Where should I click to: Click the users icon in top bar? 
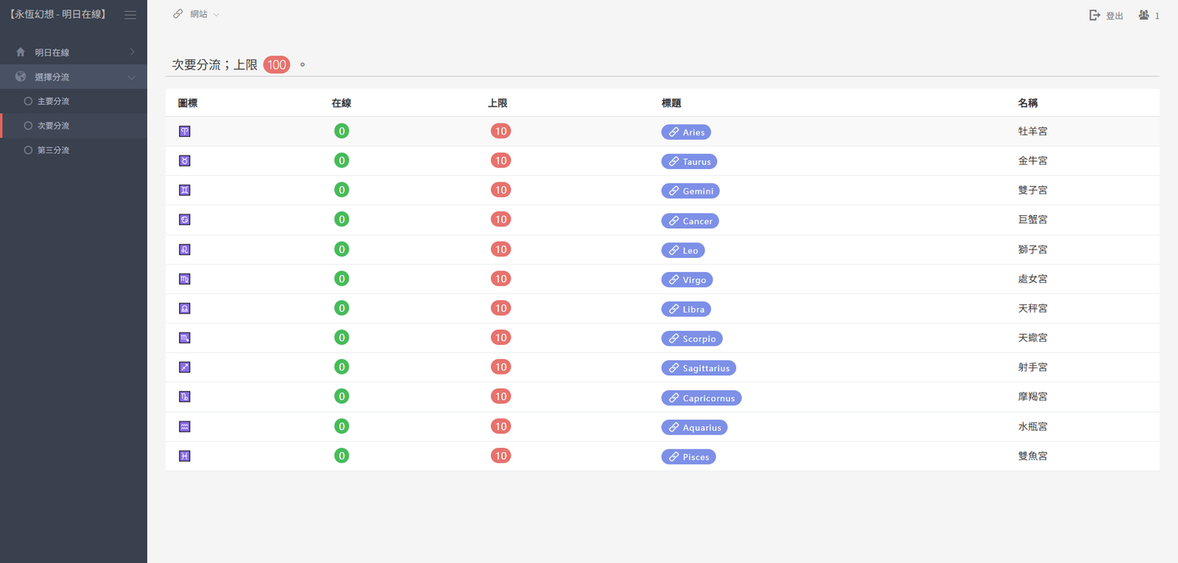coord(1144,15)
